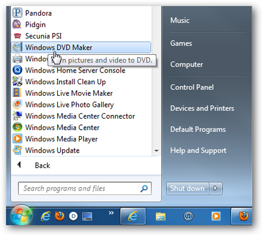This screenshot has width=263, height=236.
Task: Open Control Panel from the right pane
Action: [x=192, y=87]
